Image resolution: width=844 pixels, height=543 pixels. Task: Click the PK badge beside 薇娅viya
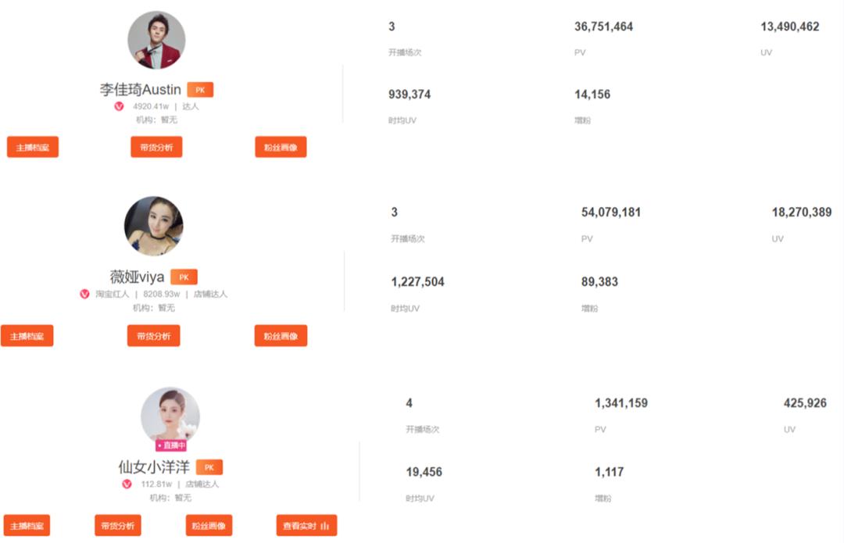click(x=184, y=277)
